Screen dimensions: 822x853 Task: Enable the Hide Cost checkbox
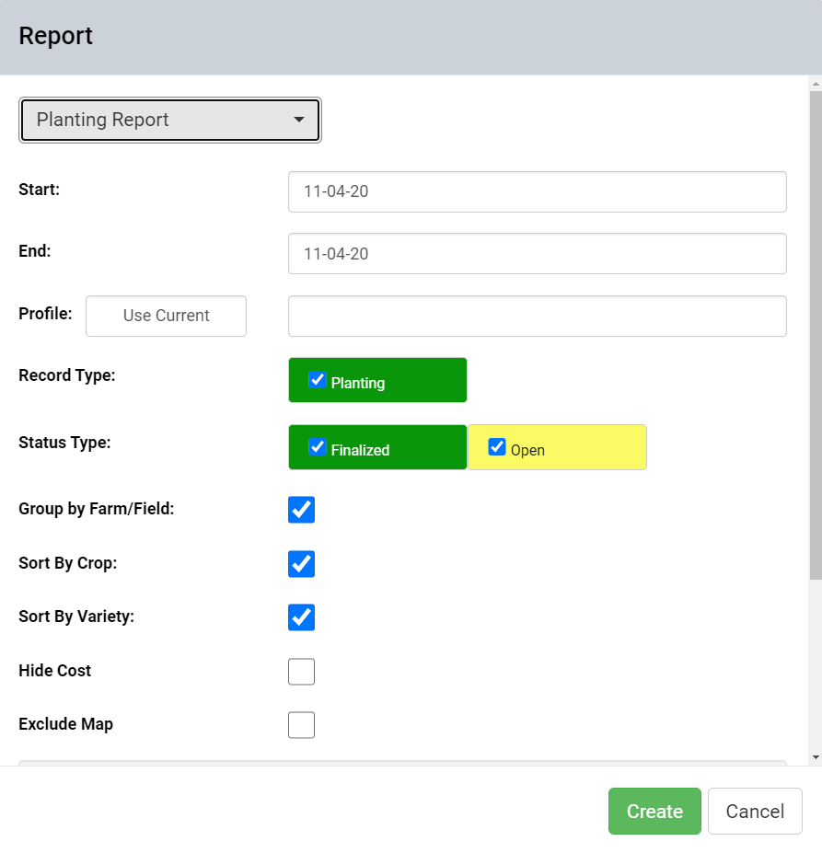(302, 672)
